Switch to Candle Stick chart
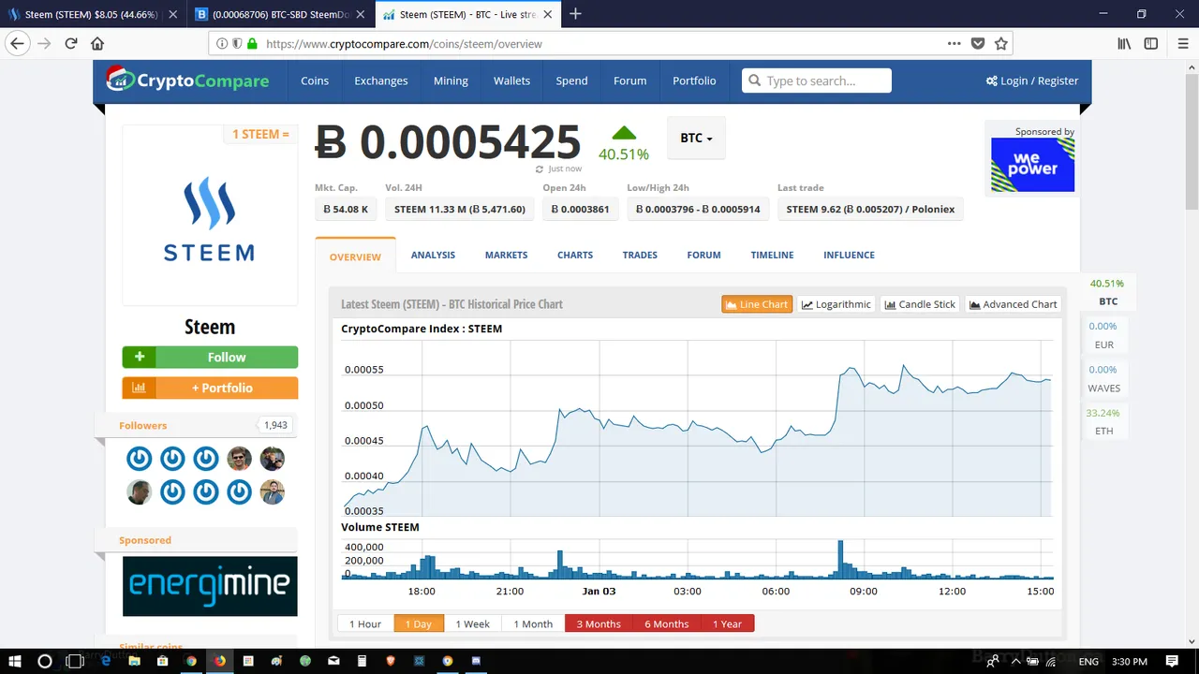This screenshot has width=1199, height=674. click(x=920, y=304)
